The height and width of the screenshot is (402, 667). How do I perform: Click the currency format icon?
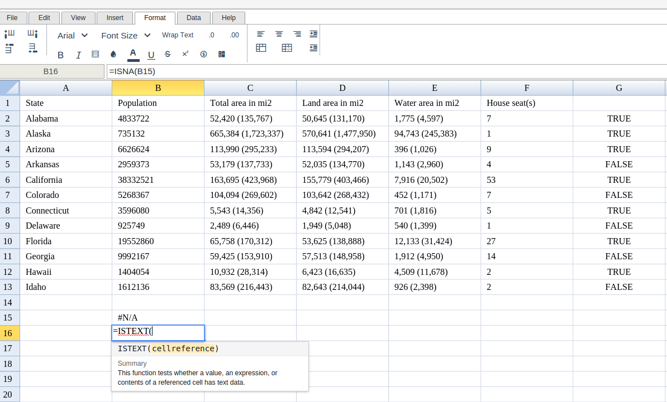tap(203, 54)
